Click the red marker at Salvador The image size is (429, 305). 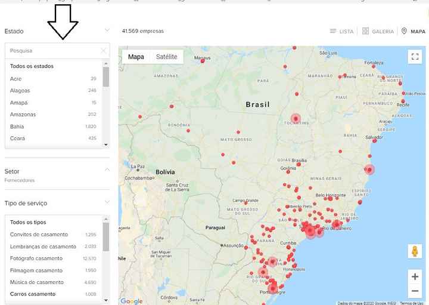375,141
